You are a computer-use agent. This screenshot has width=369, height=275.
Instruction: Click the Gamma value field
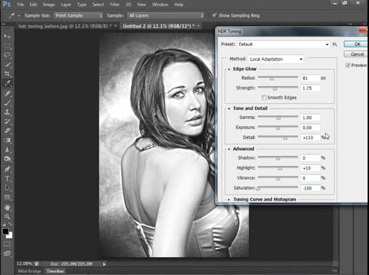click(310, 118)
